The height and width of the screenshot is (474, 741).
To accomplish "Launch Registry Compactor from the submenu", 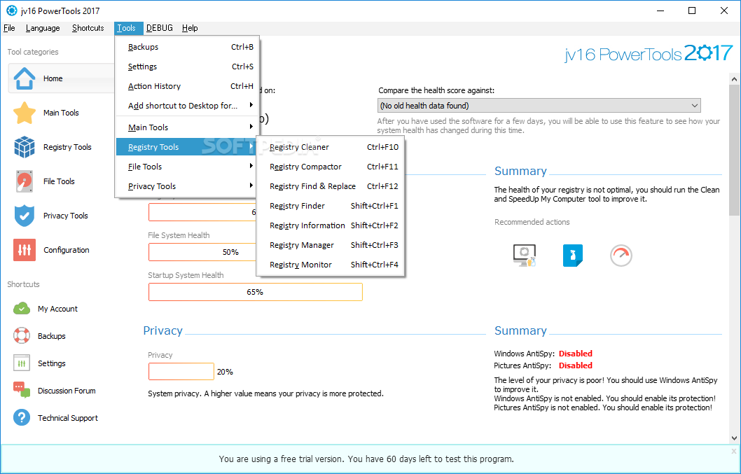I will 331,167.
